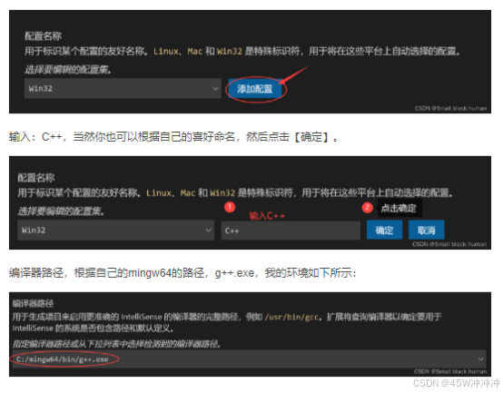
Task: Click the paragraph starting 输入：C++
Action: (173, 137)
